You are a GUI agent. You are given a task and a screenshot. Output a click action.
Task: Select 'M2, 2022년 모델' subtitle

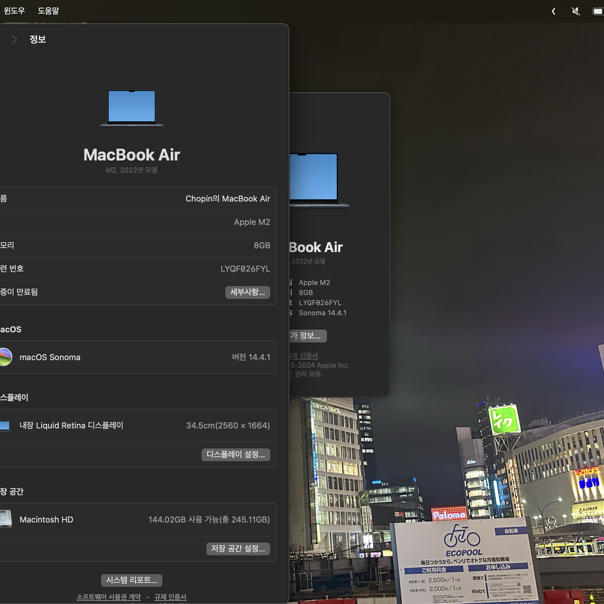point(131,170)
